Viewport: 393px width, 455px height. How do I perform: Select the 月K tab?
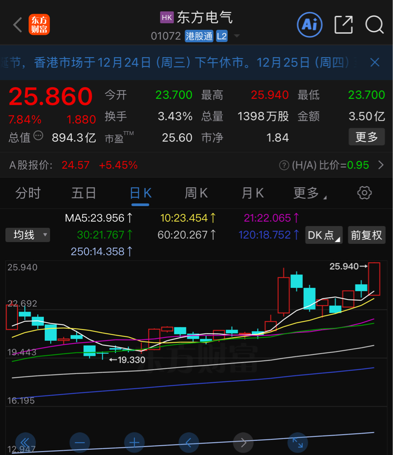[x=253, y=193]
